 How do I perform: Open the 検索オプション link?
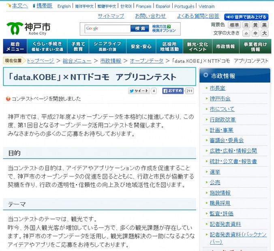click(x=164, y=30)
